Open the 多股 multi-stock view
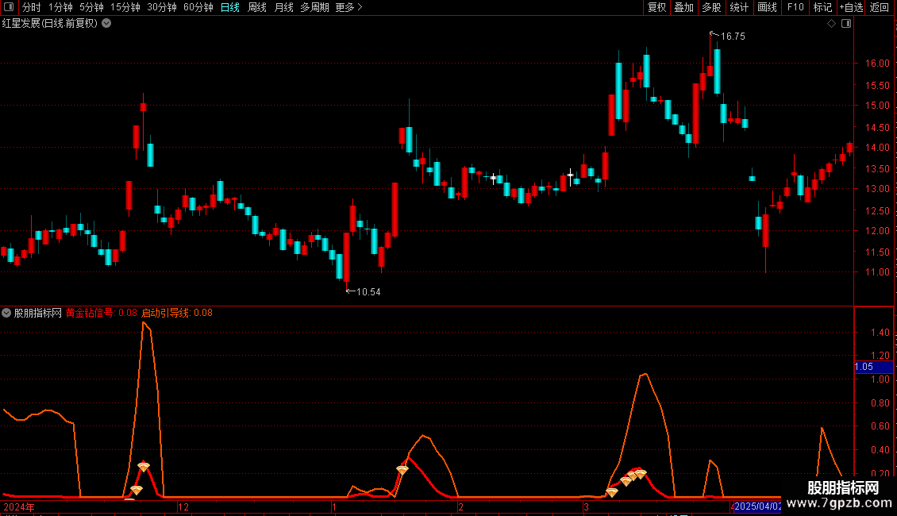Screen dimensions: 897x516 point(711,7)
